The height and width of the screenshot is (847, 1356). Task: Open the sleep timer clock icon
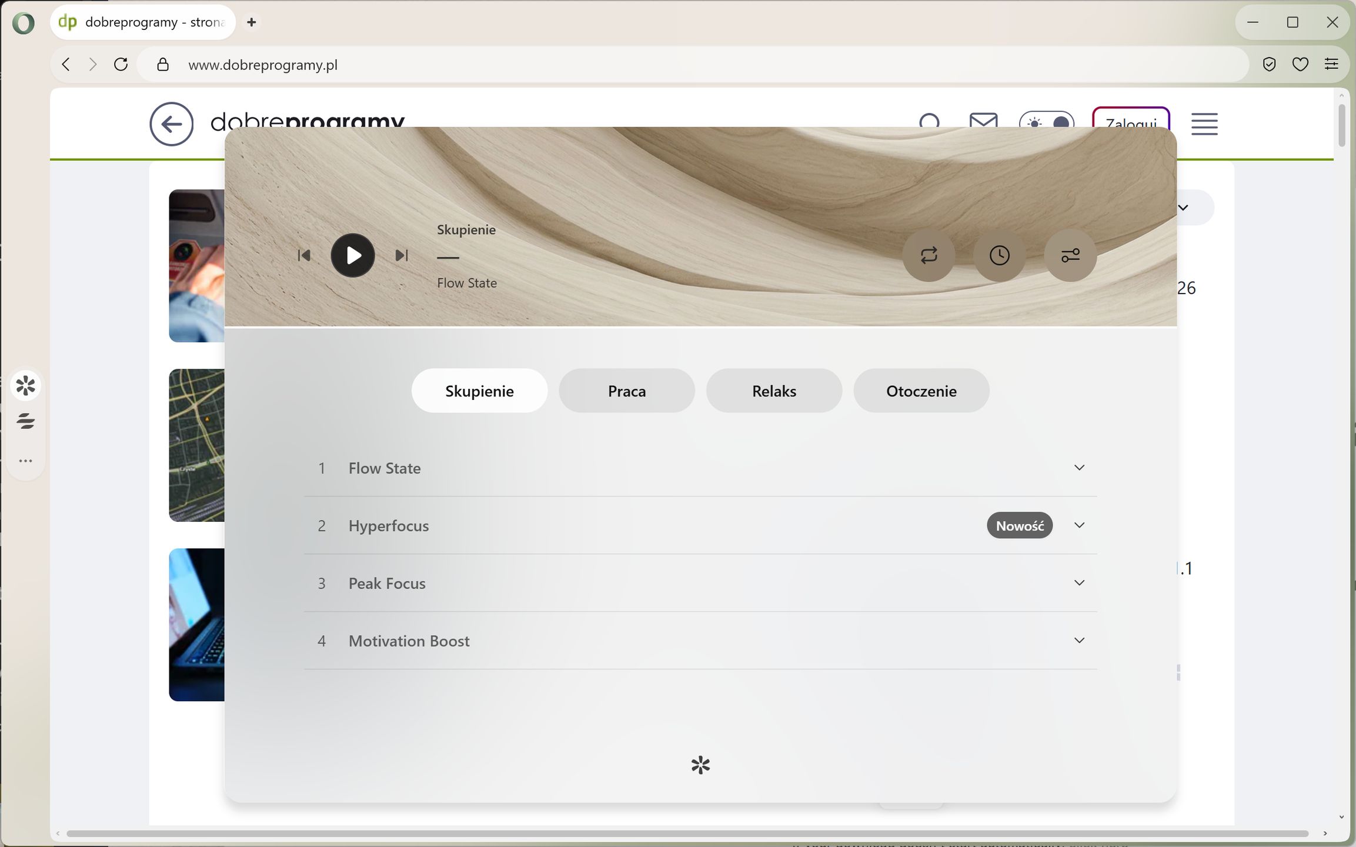coord(1000,255)
